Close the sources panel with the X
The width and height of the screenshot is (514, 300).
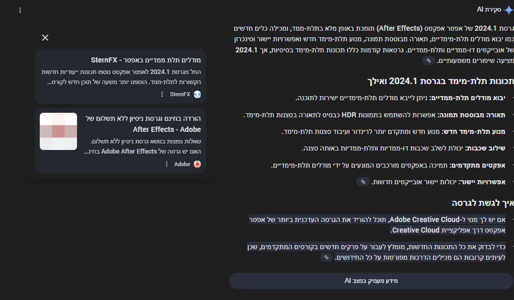(x=45, y=37)
